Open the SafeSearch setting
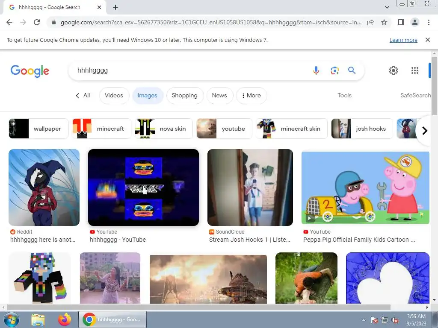 click(x=415, y=95)
